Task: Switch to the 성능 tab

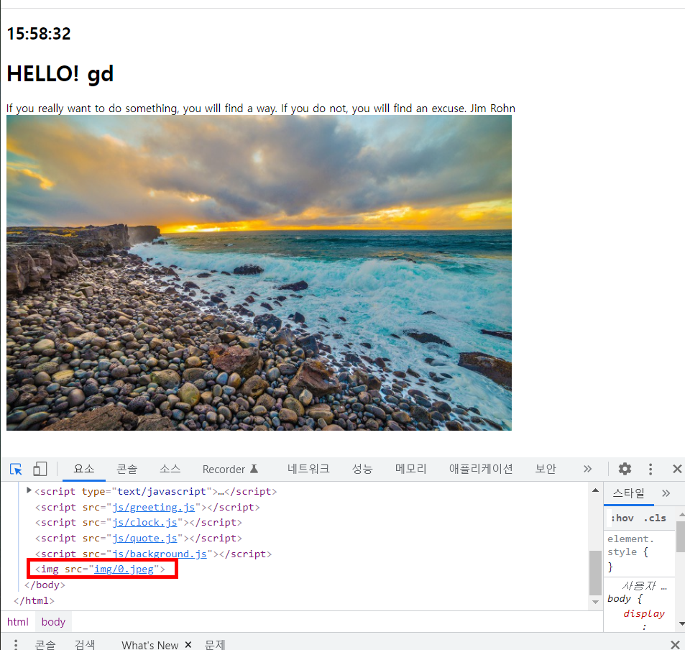Action: [x=362, y=469]
